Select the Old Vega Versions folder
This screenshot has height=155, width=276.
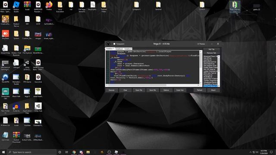pos(82,7)
